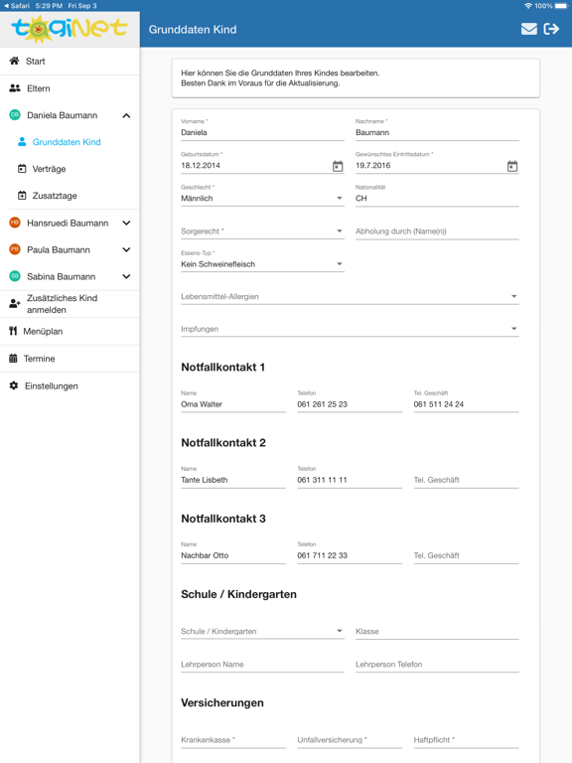Edit the Eintrittsdatum value 19.7.2016
This screenshot has width=572, height=763.
pos(373,166)
